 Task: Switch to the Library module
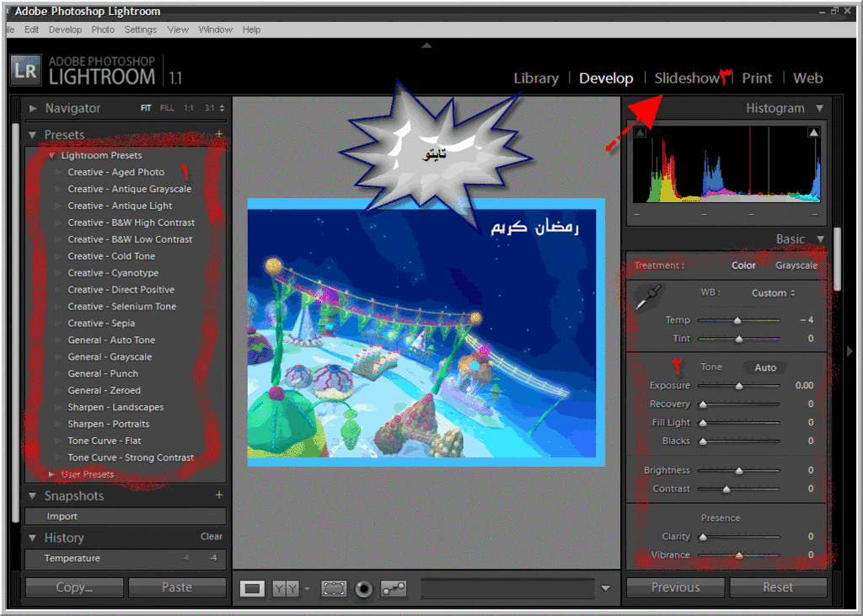[536, 78]
